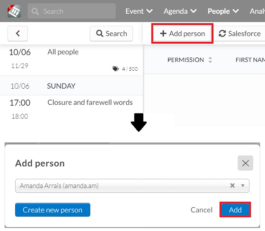Click the magnifier icon in top search bar
This screenshot has width=265, height=231.
tap(35, 11)
